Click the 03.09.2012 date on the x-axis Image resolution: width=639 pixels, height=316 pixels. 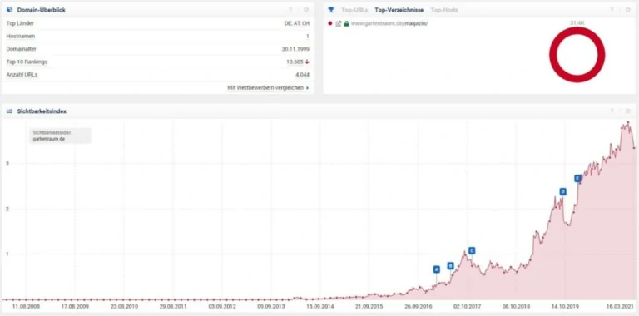[222, 306]
